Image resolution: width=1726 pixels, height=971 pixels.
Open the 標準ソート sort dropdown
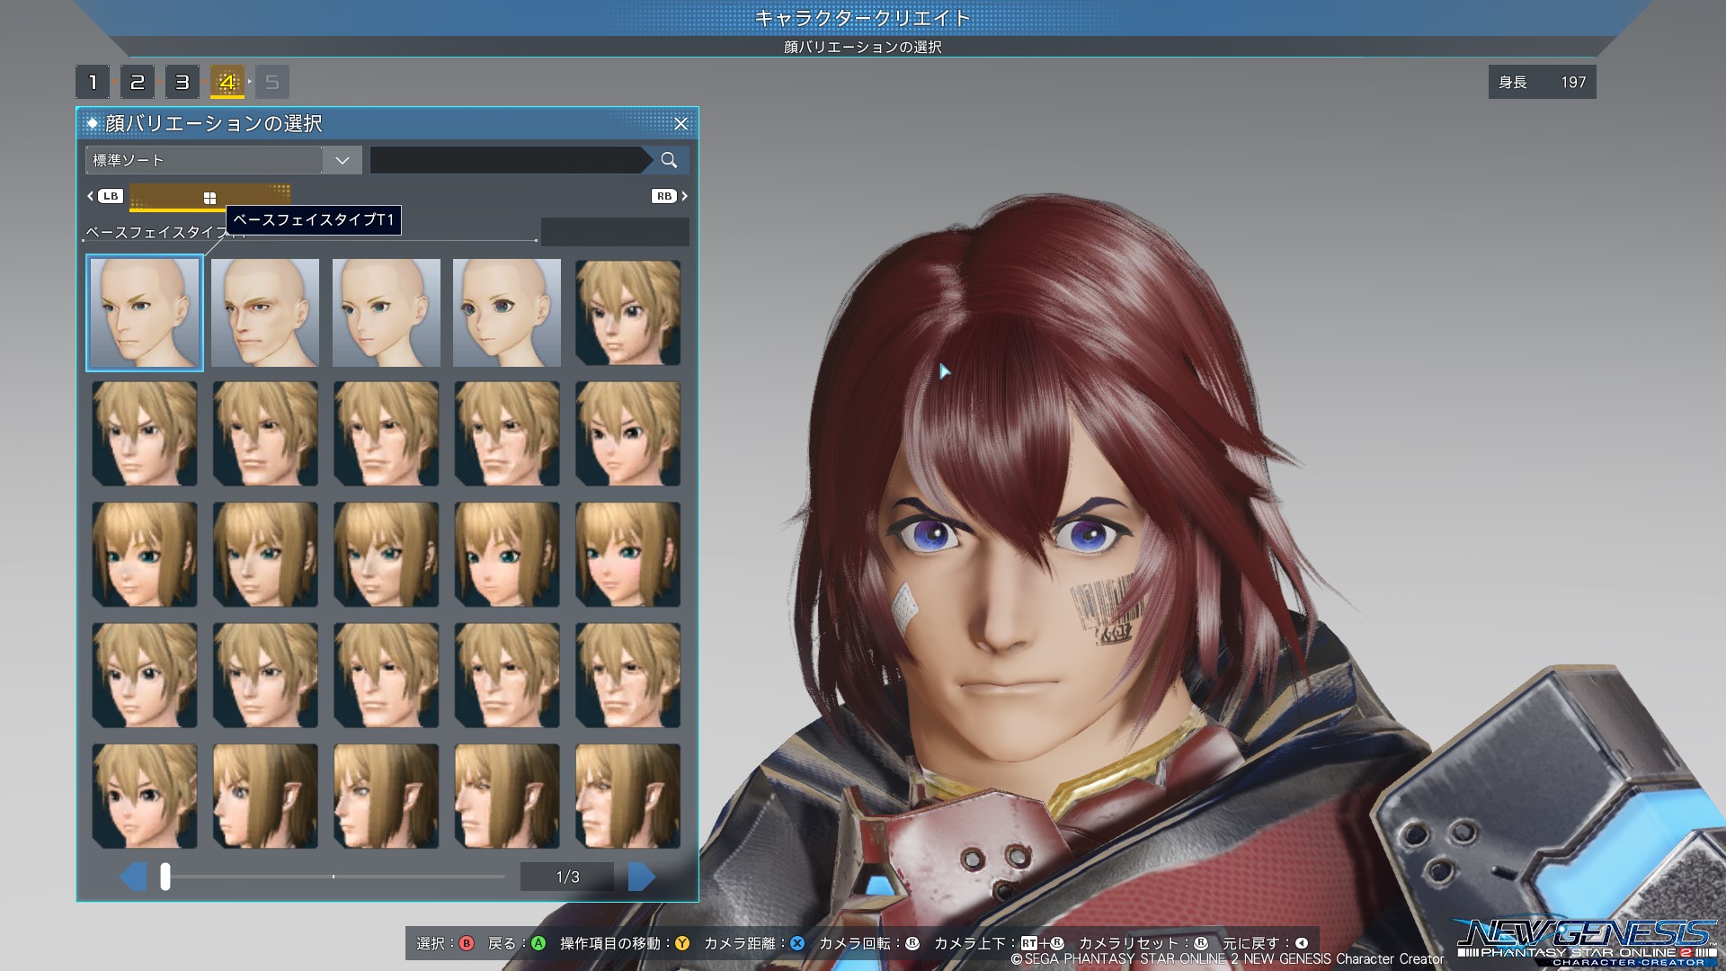[x=224, y=160]
